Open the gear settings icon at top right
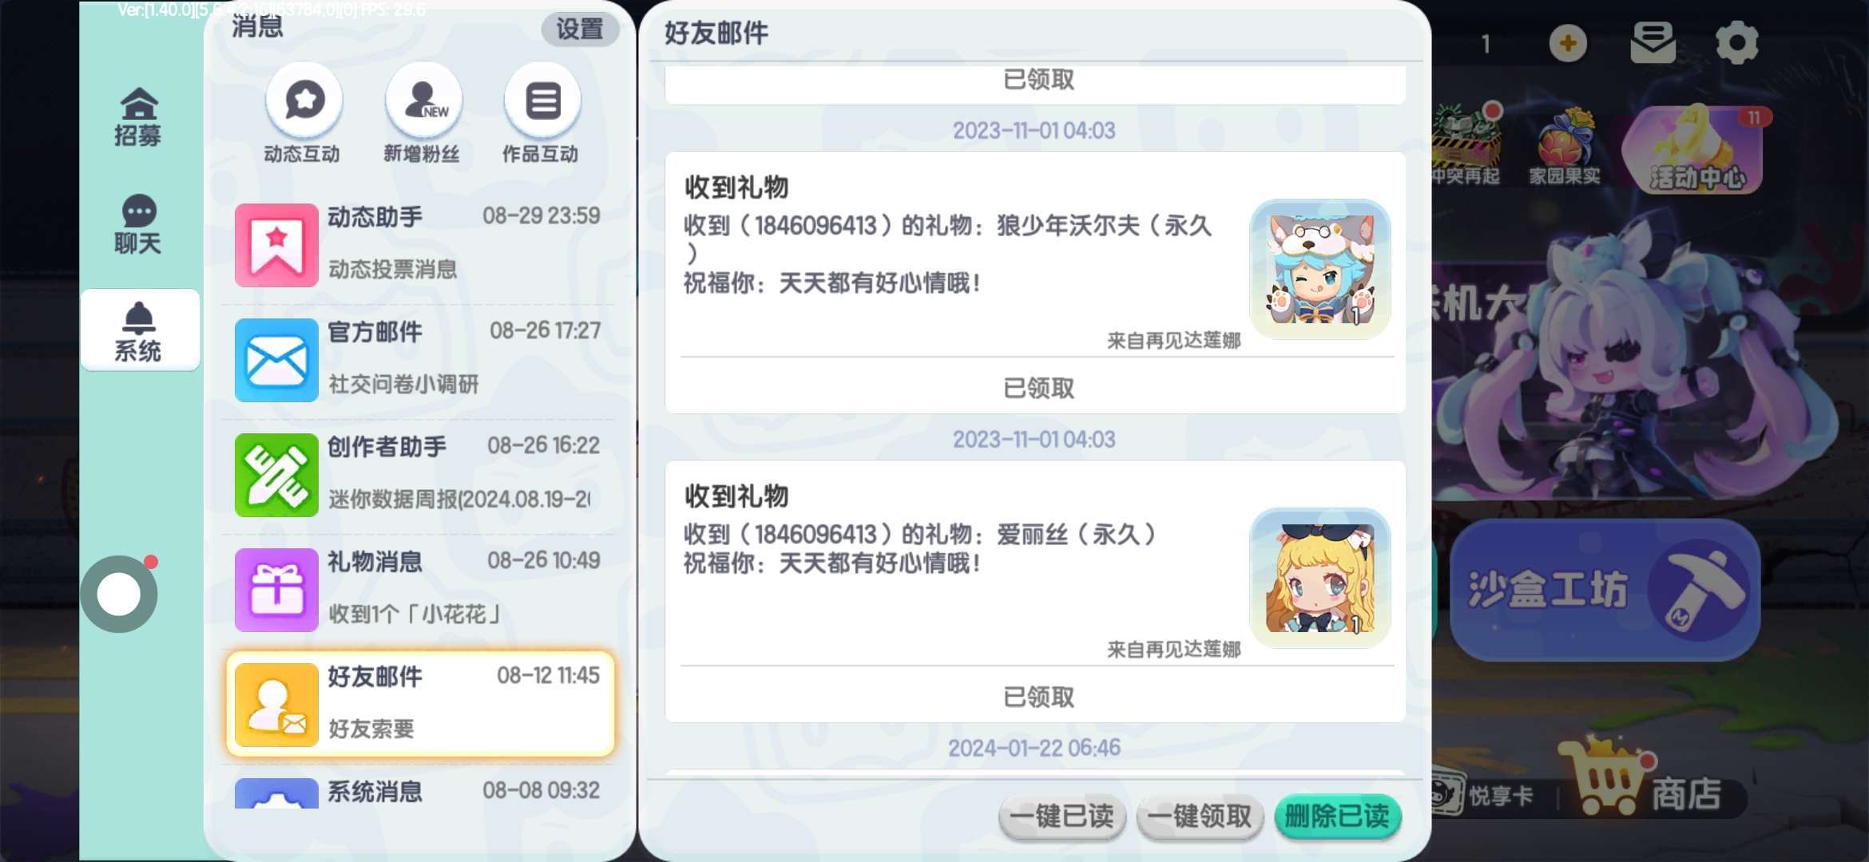The height and width of the screenshot is (862, 1869). 1736,42
